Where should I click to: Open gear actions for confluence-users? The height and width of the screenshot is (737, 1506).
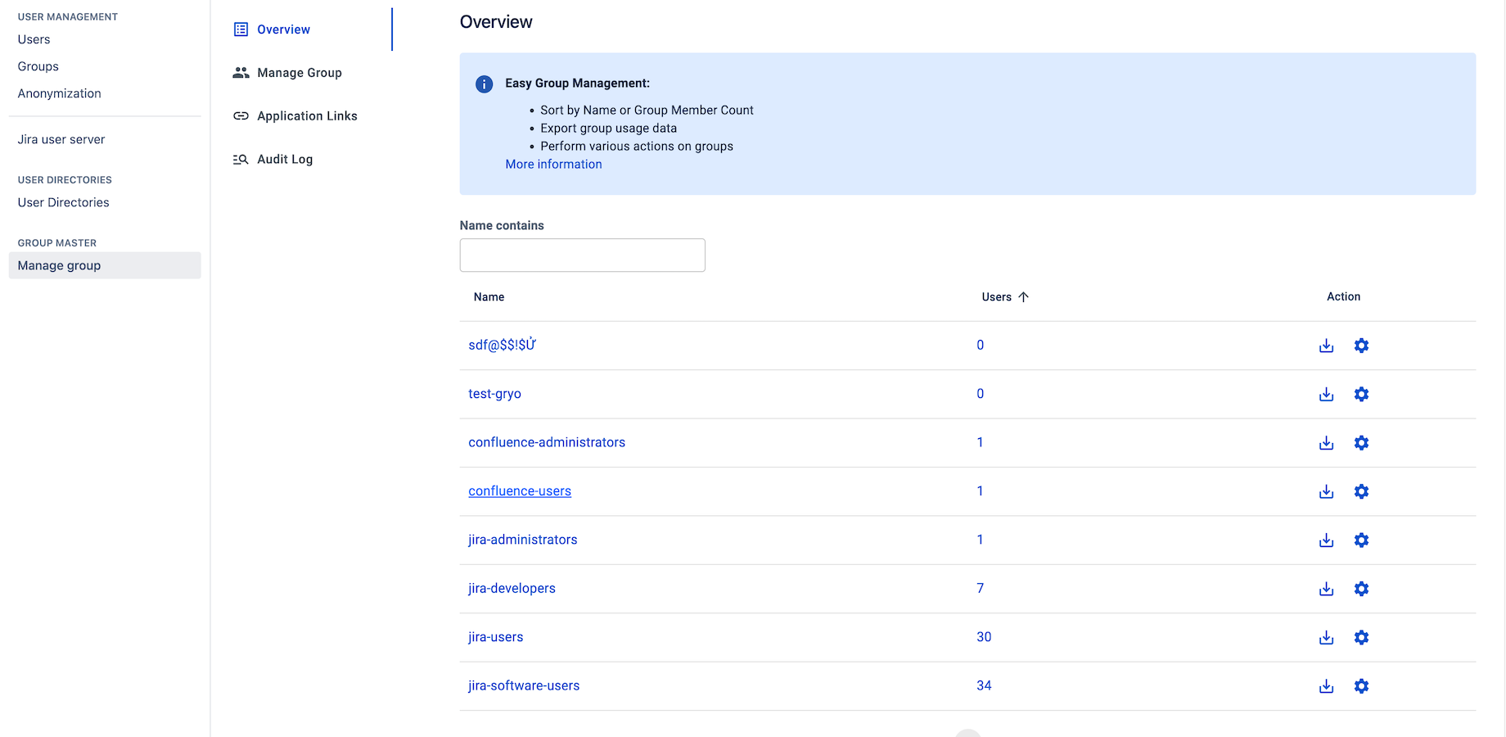tap(1361, 491)
